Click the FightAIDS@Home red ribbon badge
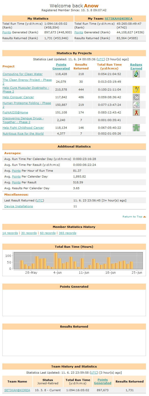The height and width of the screenshot is (396, 149). pyautogui.click(x=136, y=112)
